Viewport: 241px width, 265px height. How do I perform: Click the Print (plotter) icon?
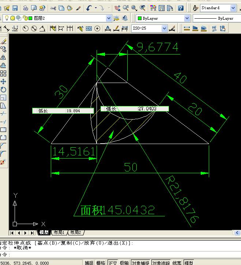click(26, 8)
